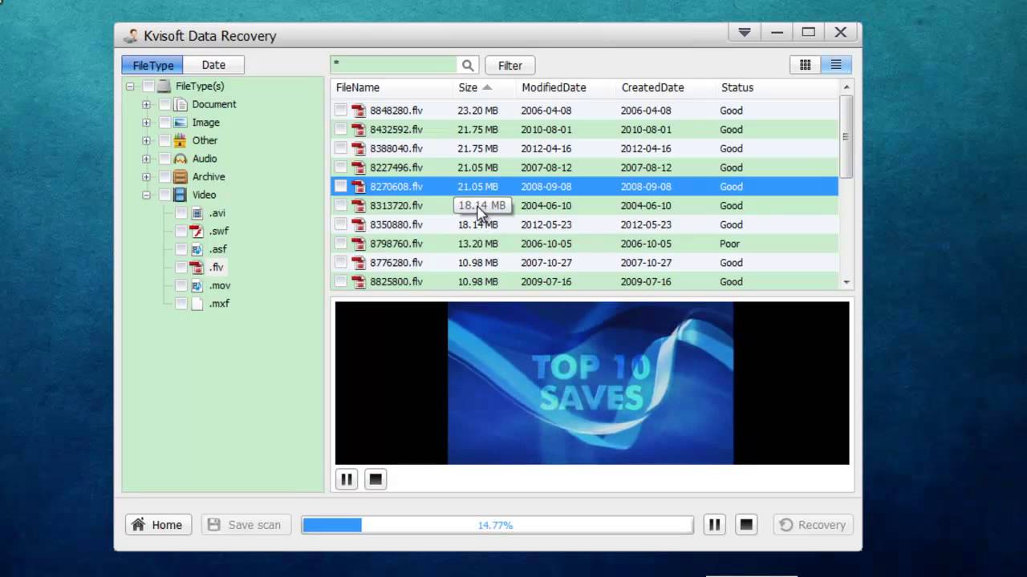Image resolution: width=1027 pixels, height=577 pixels.
Task: Click the Save scan button
Action: pos(245,525)
